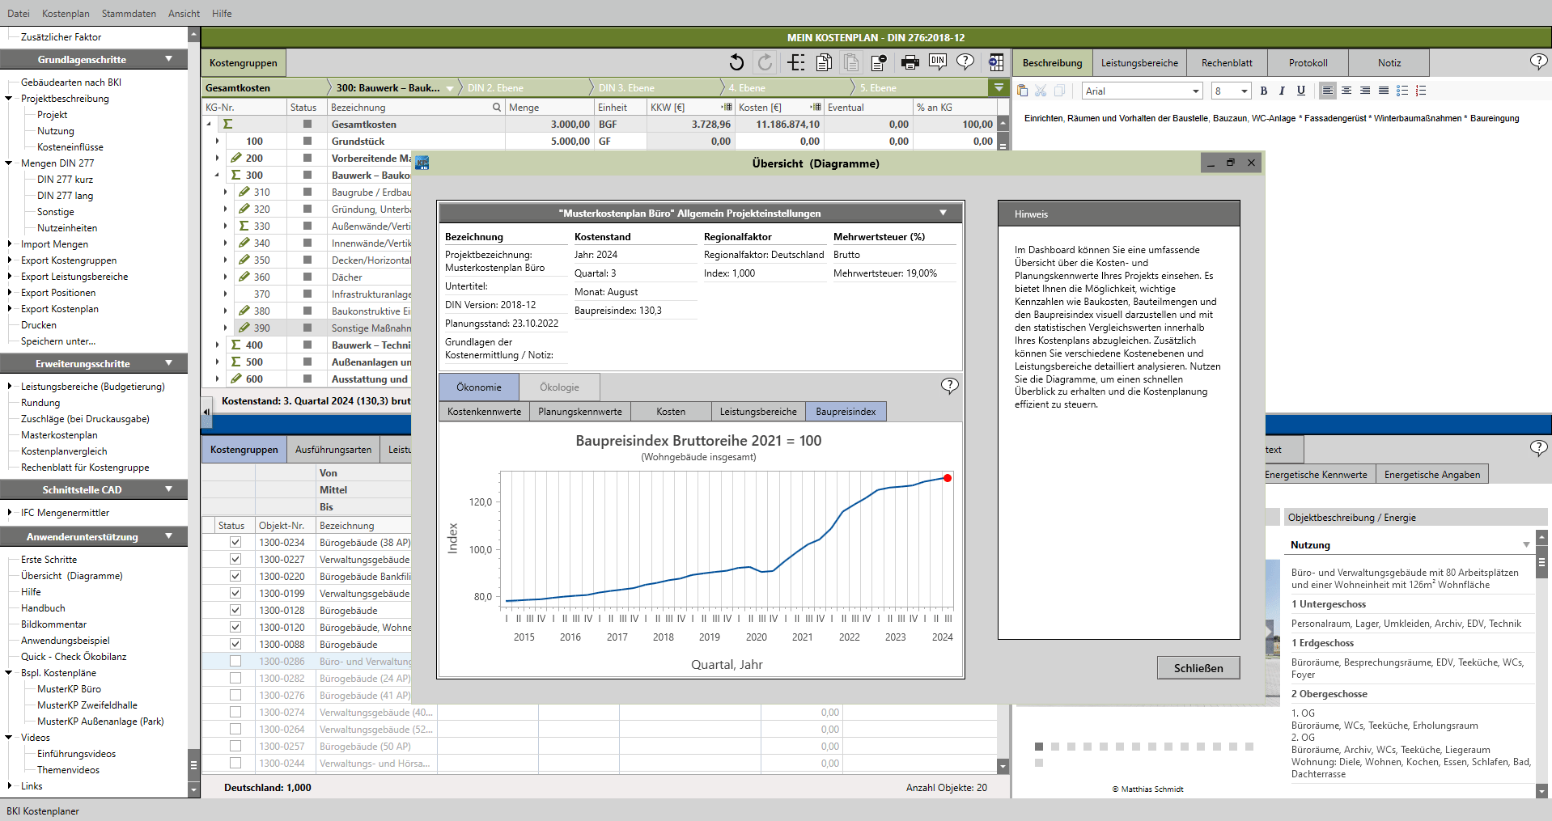1552x821 pixels.
Task: Uncheck the 1300-0234 Bürogebäude checkbox
Action: [235, 542]
